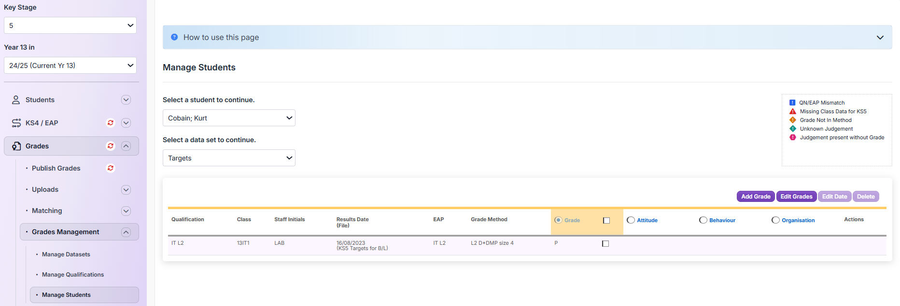Click the Grades section icon in sidebar
This screenshot has width=900, height=306.
tap(16, 146)
